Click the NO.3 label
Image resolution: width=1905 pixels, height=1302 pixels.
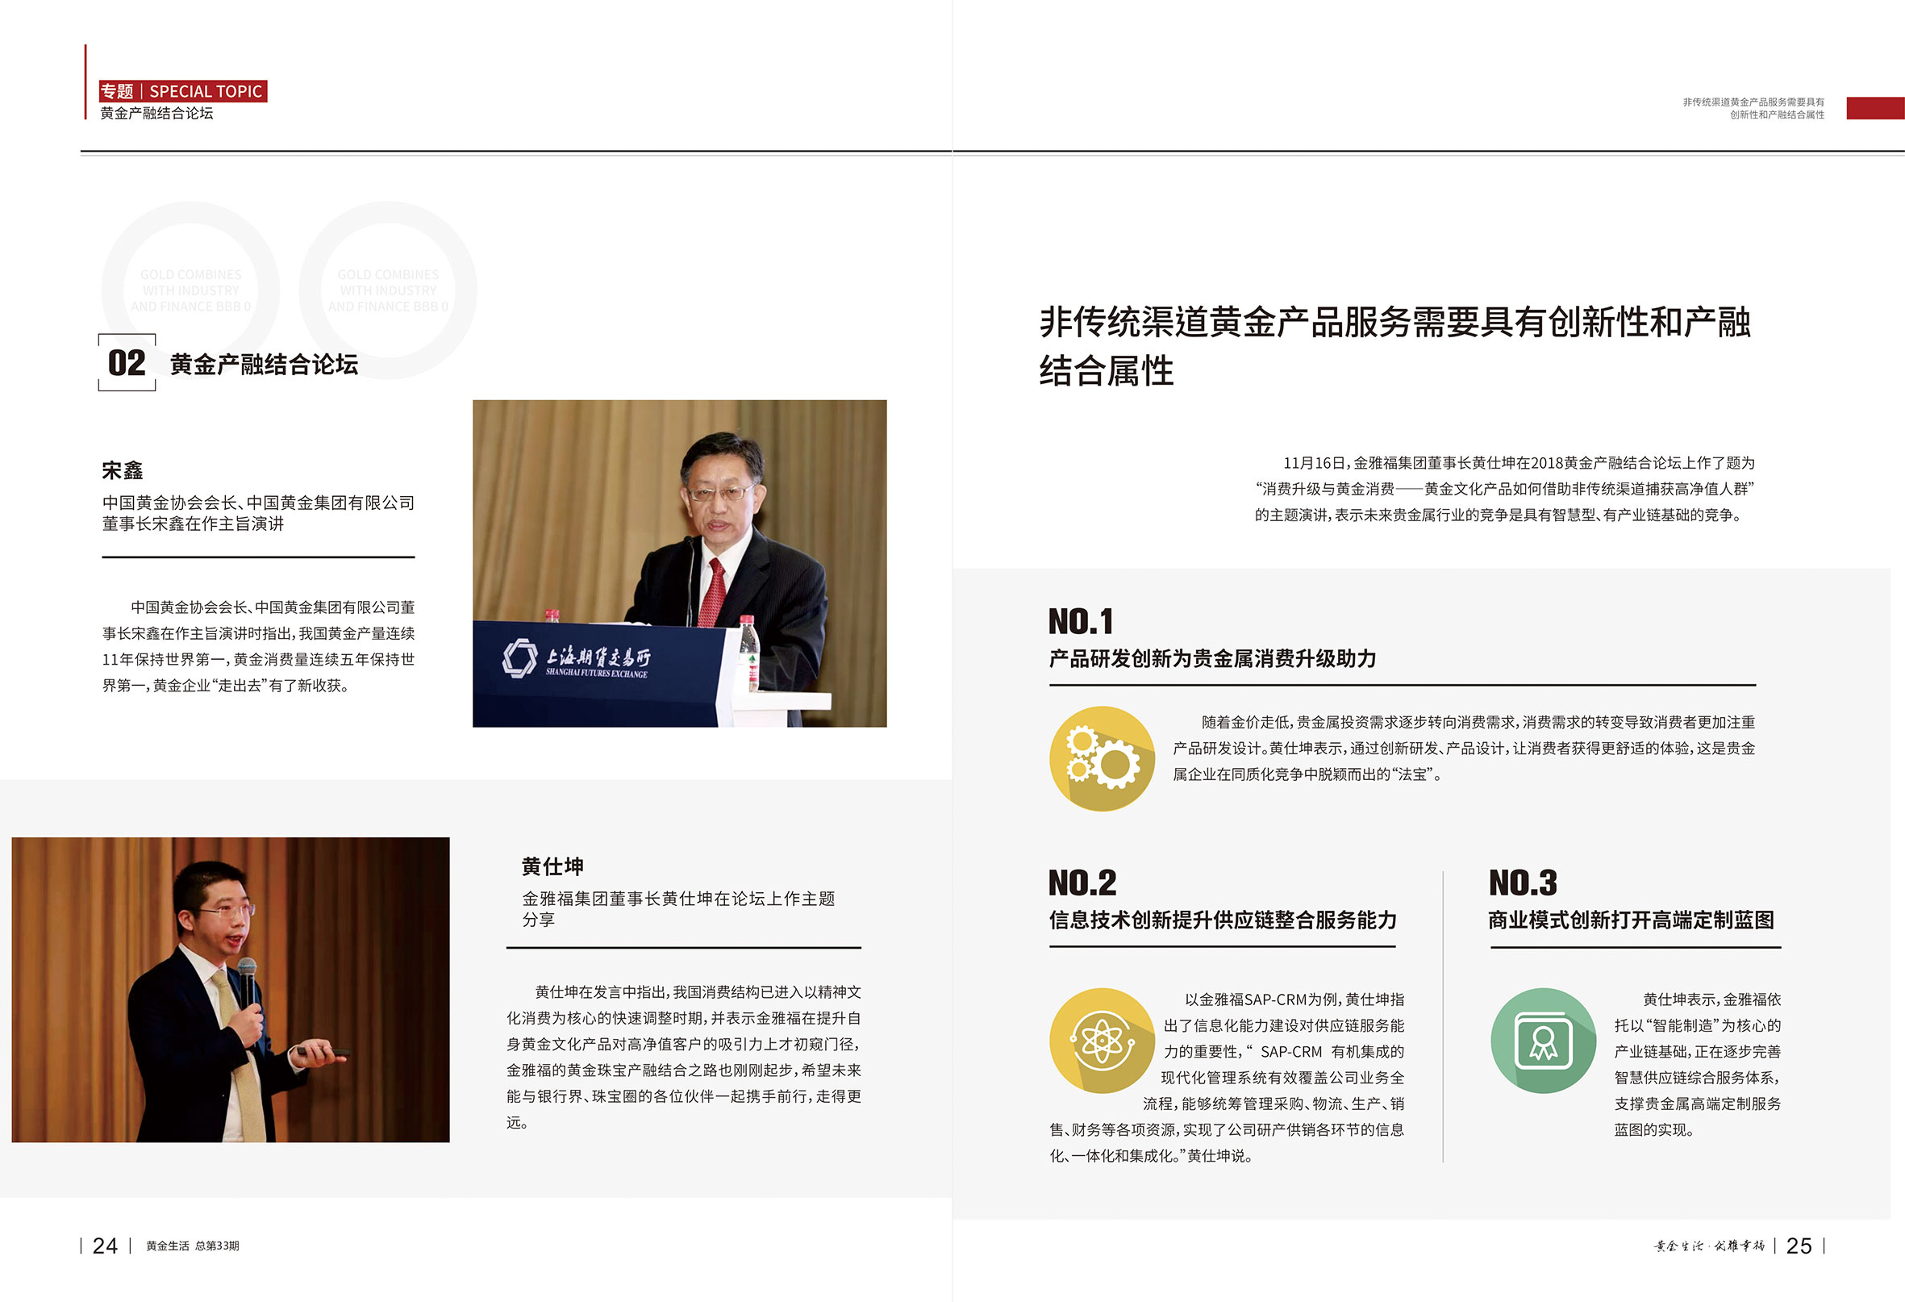pyautogui.click(x=1523, y=883)
